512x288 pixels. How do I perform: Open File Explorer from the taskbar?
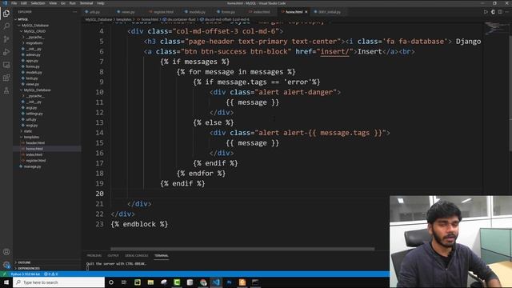tap(150, 282)
